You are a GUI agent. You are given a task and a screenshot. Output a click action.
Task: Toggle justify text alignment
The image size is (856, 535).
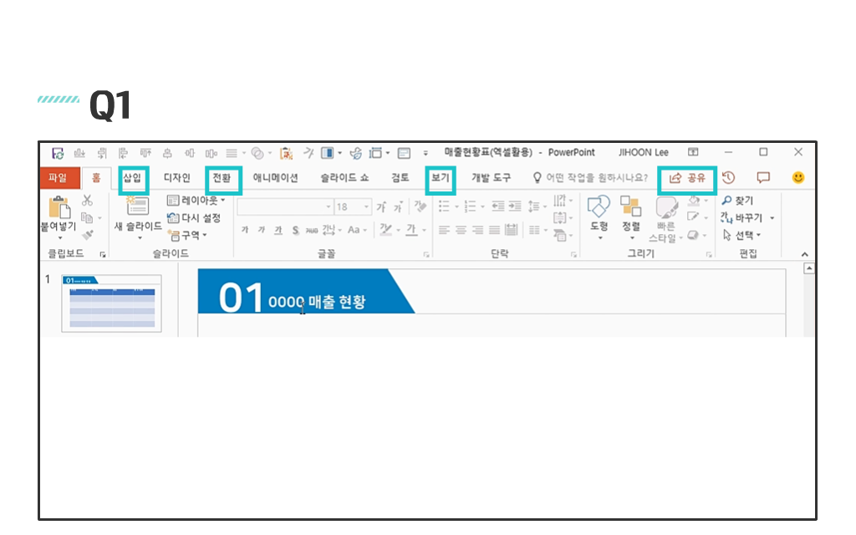click(x=495, y=230)
